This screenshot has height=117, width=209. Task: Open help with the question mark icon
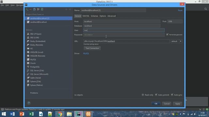click(29, 103)
